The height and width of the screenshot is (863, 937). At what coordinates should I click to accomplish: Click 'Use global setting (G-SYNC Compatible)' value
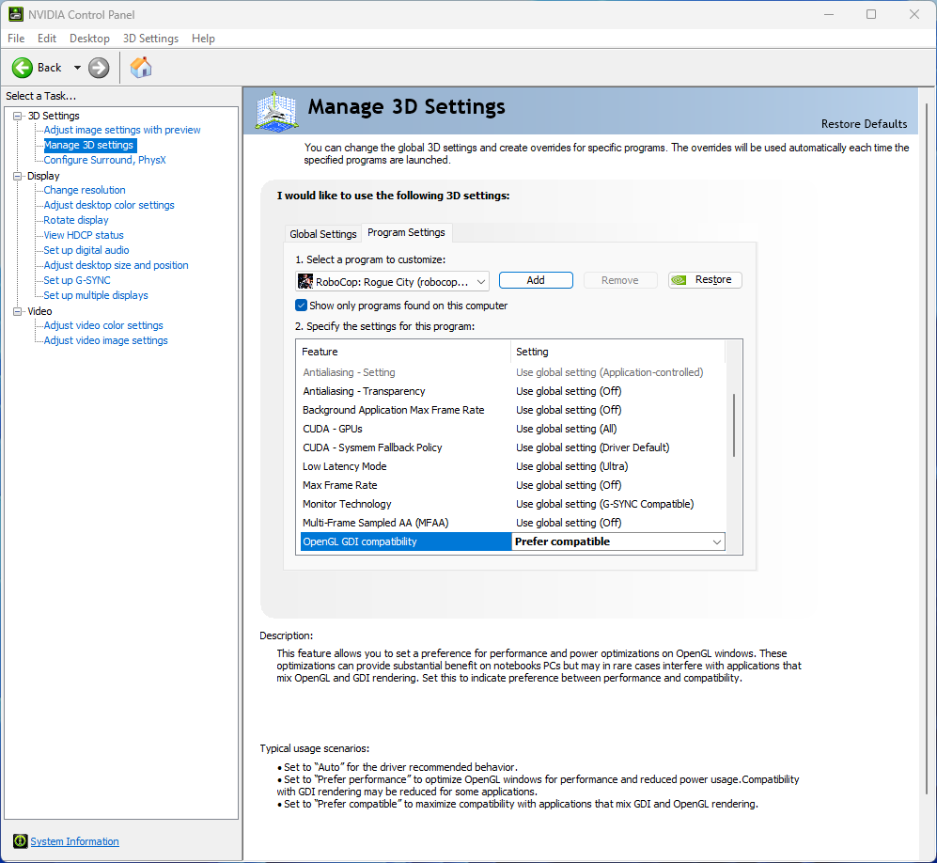[604, 504]
